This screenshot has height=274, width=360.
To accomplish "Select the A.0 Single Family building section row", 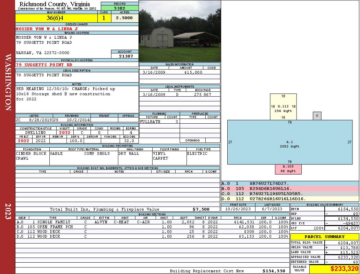I will coord(152,222).
